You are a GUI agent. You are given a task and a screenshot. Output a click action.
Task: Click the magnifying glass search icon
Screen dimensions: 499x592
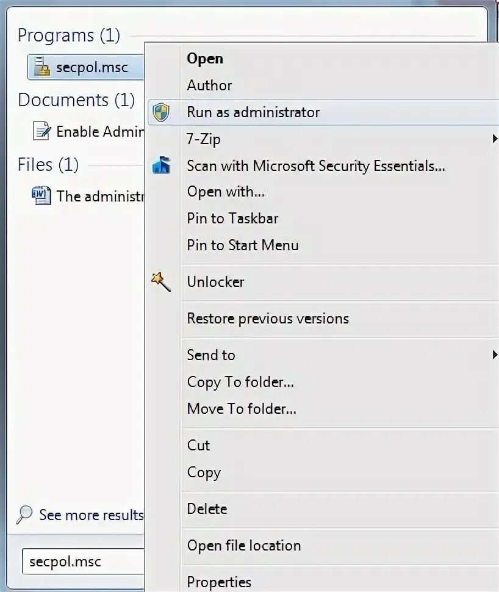coord(24,514)
